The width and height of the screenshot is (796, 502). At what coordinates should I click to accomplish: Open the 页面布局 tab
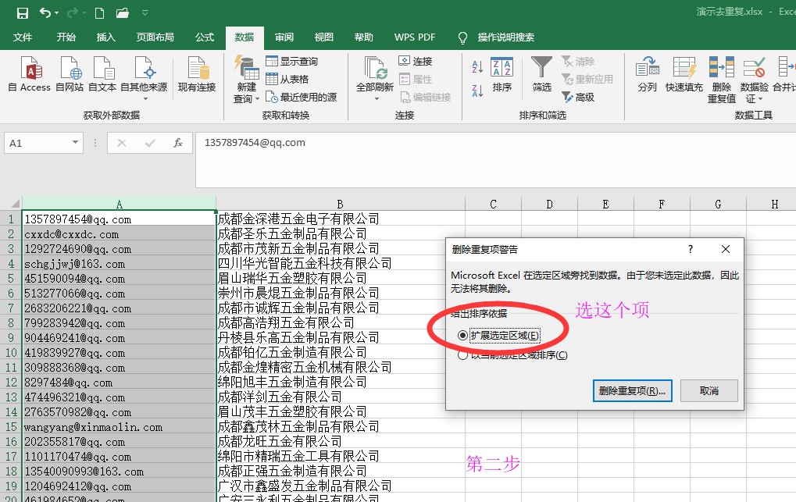pos(155,37)
